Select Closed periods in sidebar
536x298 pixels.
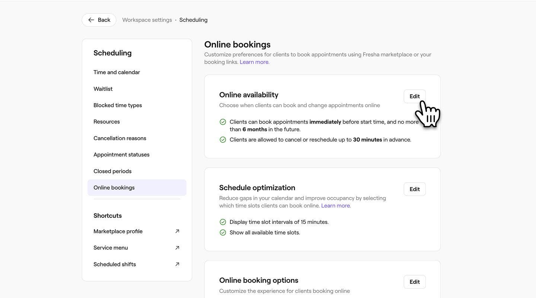point(112,171)
